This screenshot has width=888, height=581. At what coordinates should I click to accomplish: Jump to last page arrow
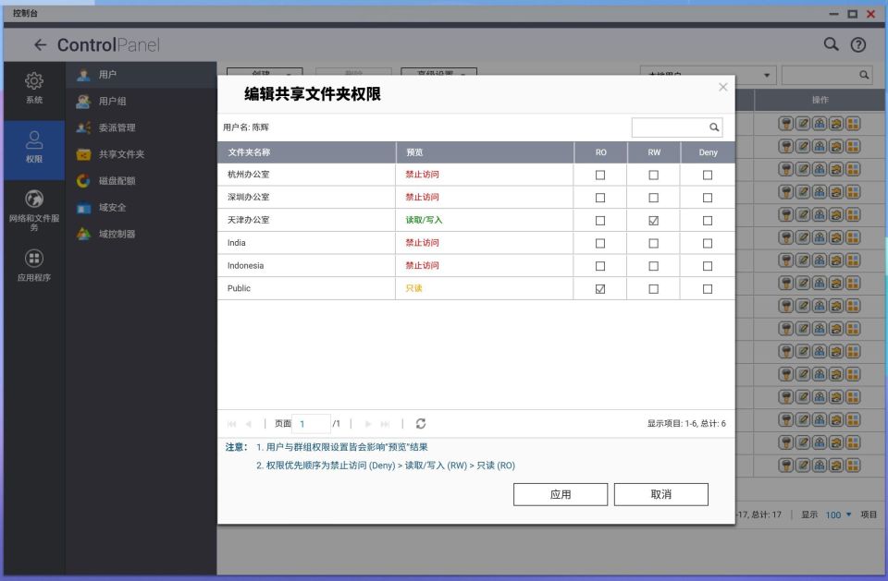pos(385,424)
